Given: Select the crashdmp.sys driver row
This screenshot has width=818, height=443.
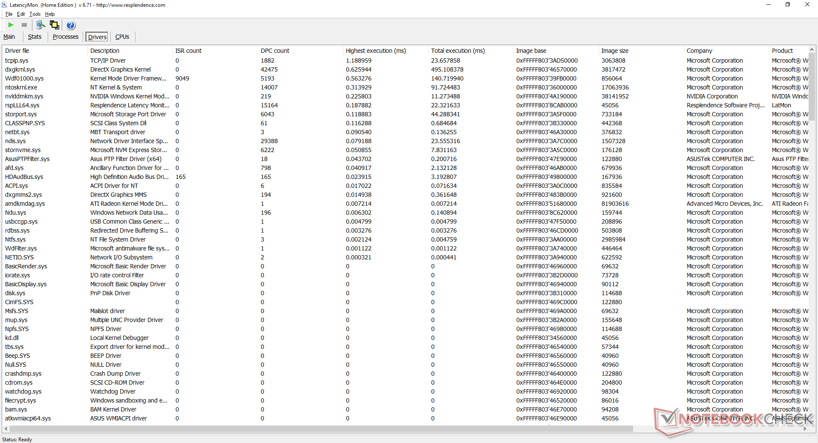Looking at the screenshot, I should pos(405,374).
